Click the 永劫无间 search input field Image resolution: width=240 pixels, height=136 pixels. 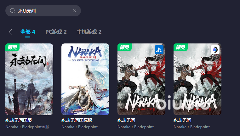pyautogui.click(x=43, y=11)
